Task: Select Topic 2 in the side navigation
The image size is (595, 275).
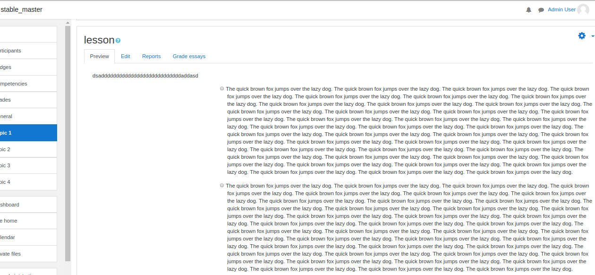Action: [x=28, y=149]
